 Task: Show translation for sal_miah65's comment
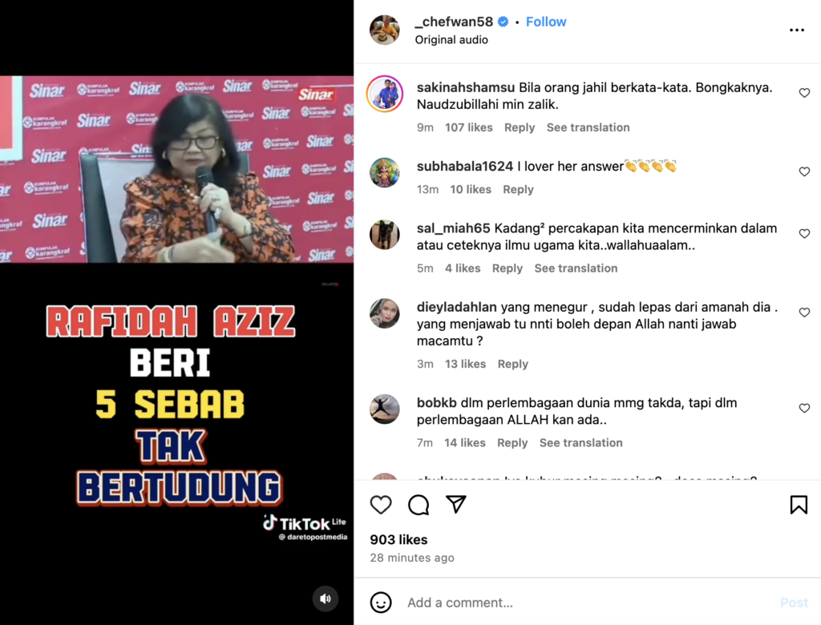576,268
